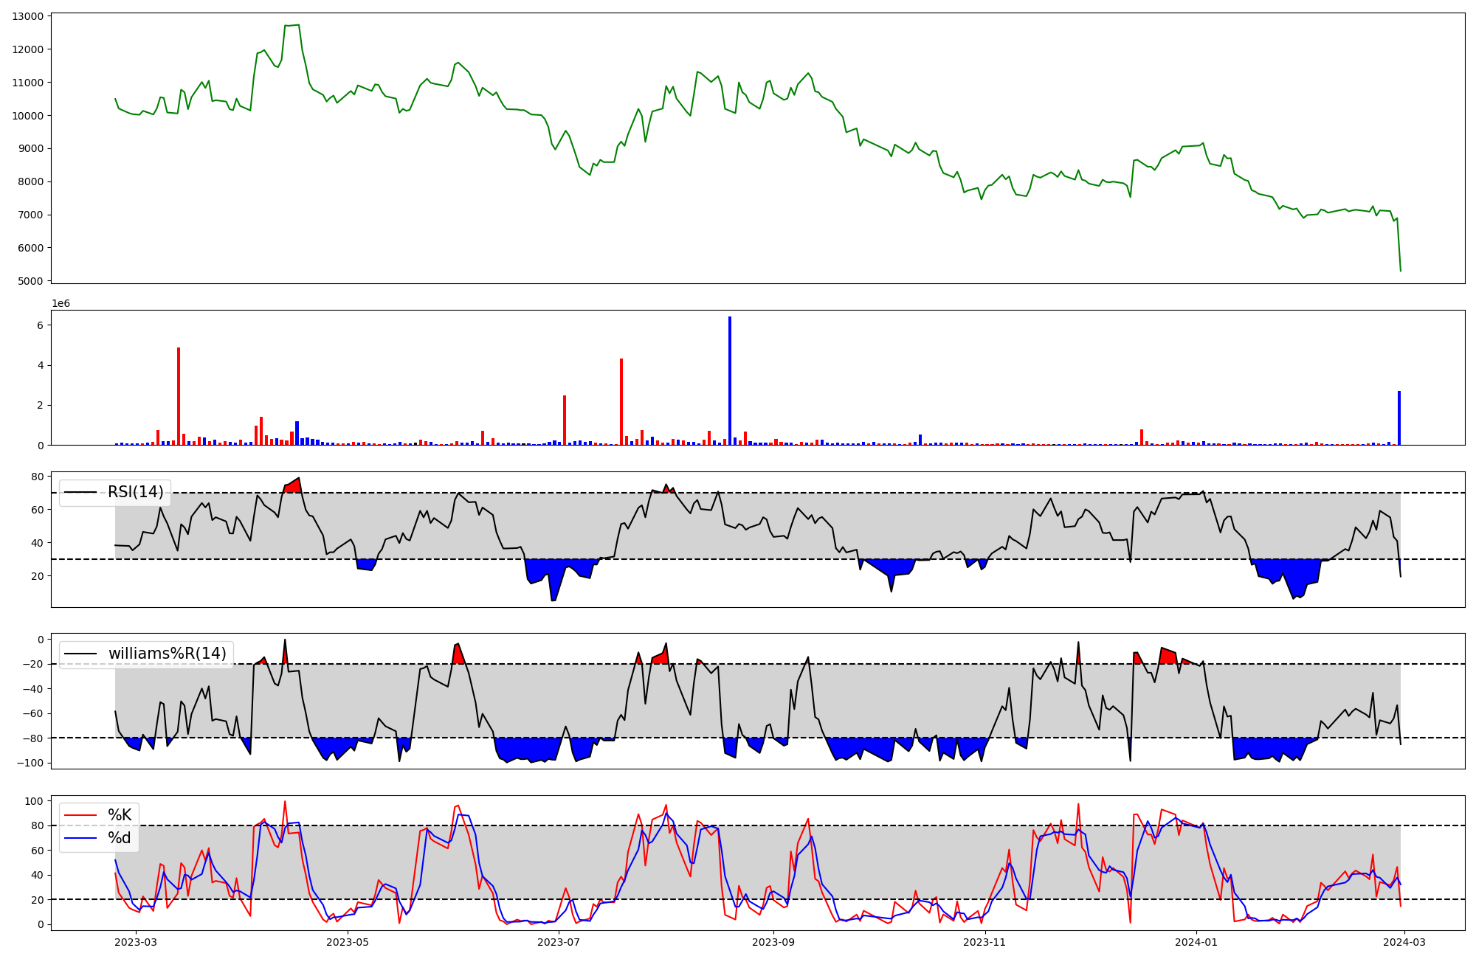1476x959 pixels.
Task: Click the -100 tick on Williams %R axis
Action: 30,763
